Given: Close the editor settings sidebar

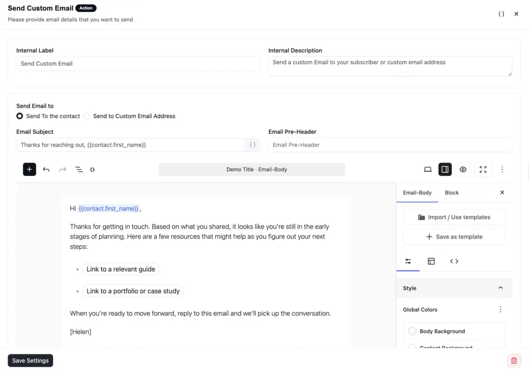Looking at the screenshot, I should click(x=502, y=192).
